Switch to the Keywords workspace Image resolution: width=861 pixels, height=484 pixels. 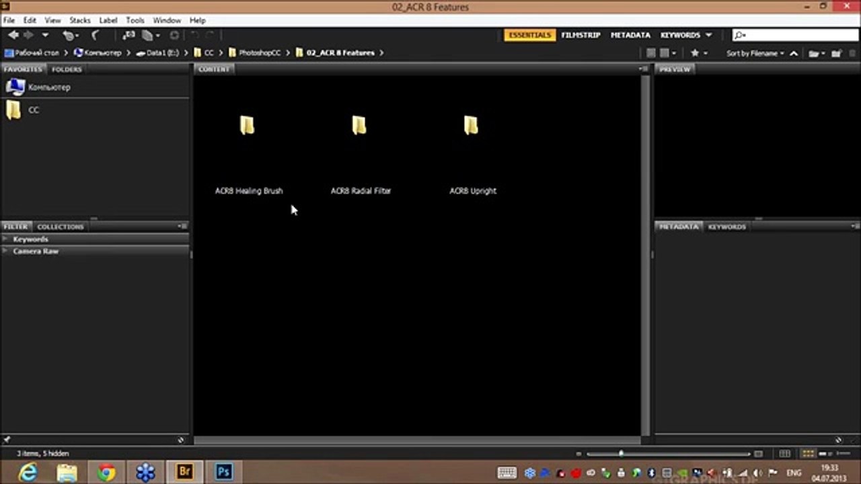pyautogui.click(x=680, y=35)
